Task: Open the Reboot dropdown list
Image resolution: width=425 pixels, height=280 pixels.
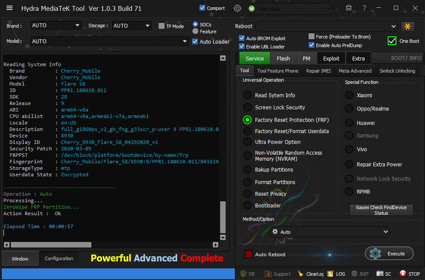Action: coord(327,26)
